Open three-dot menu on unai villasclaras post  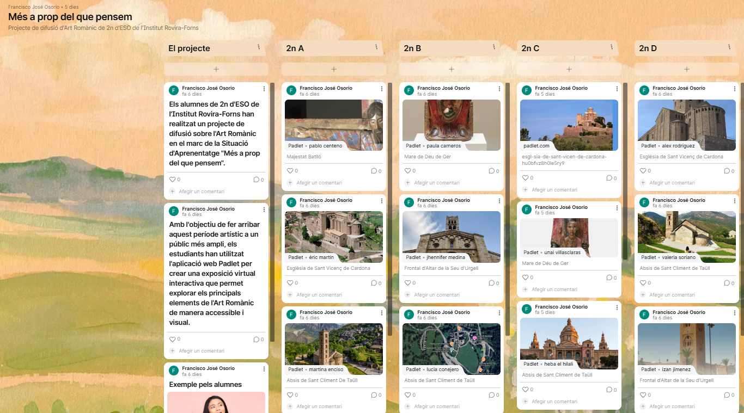617,208
